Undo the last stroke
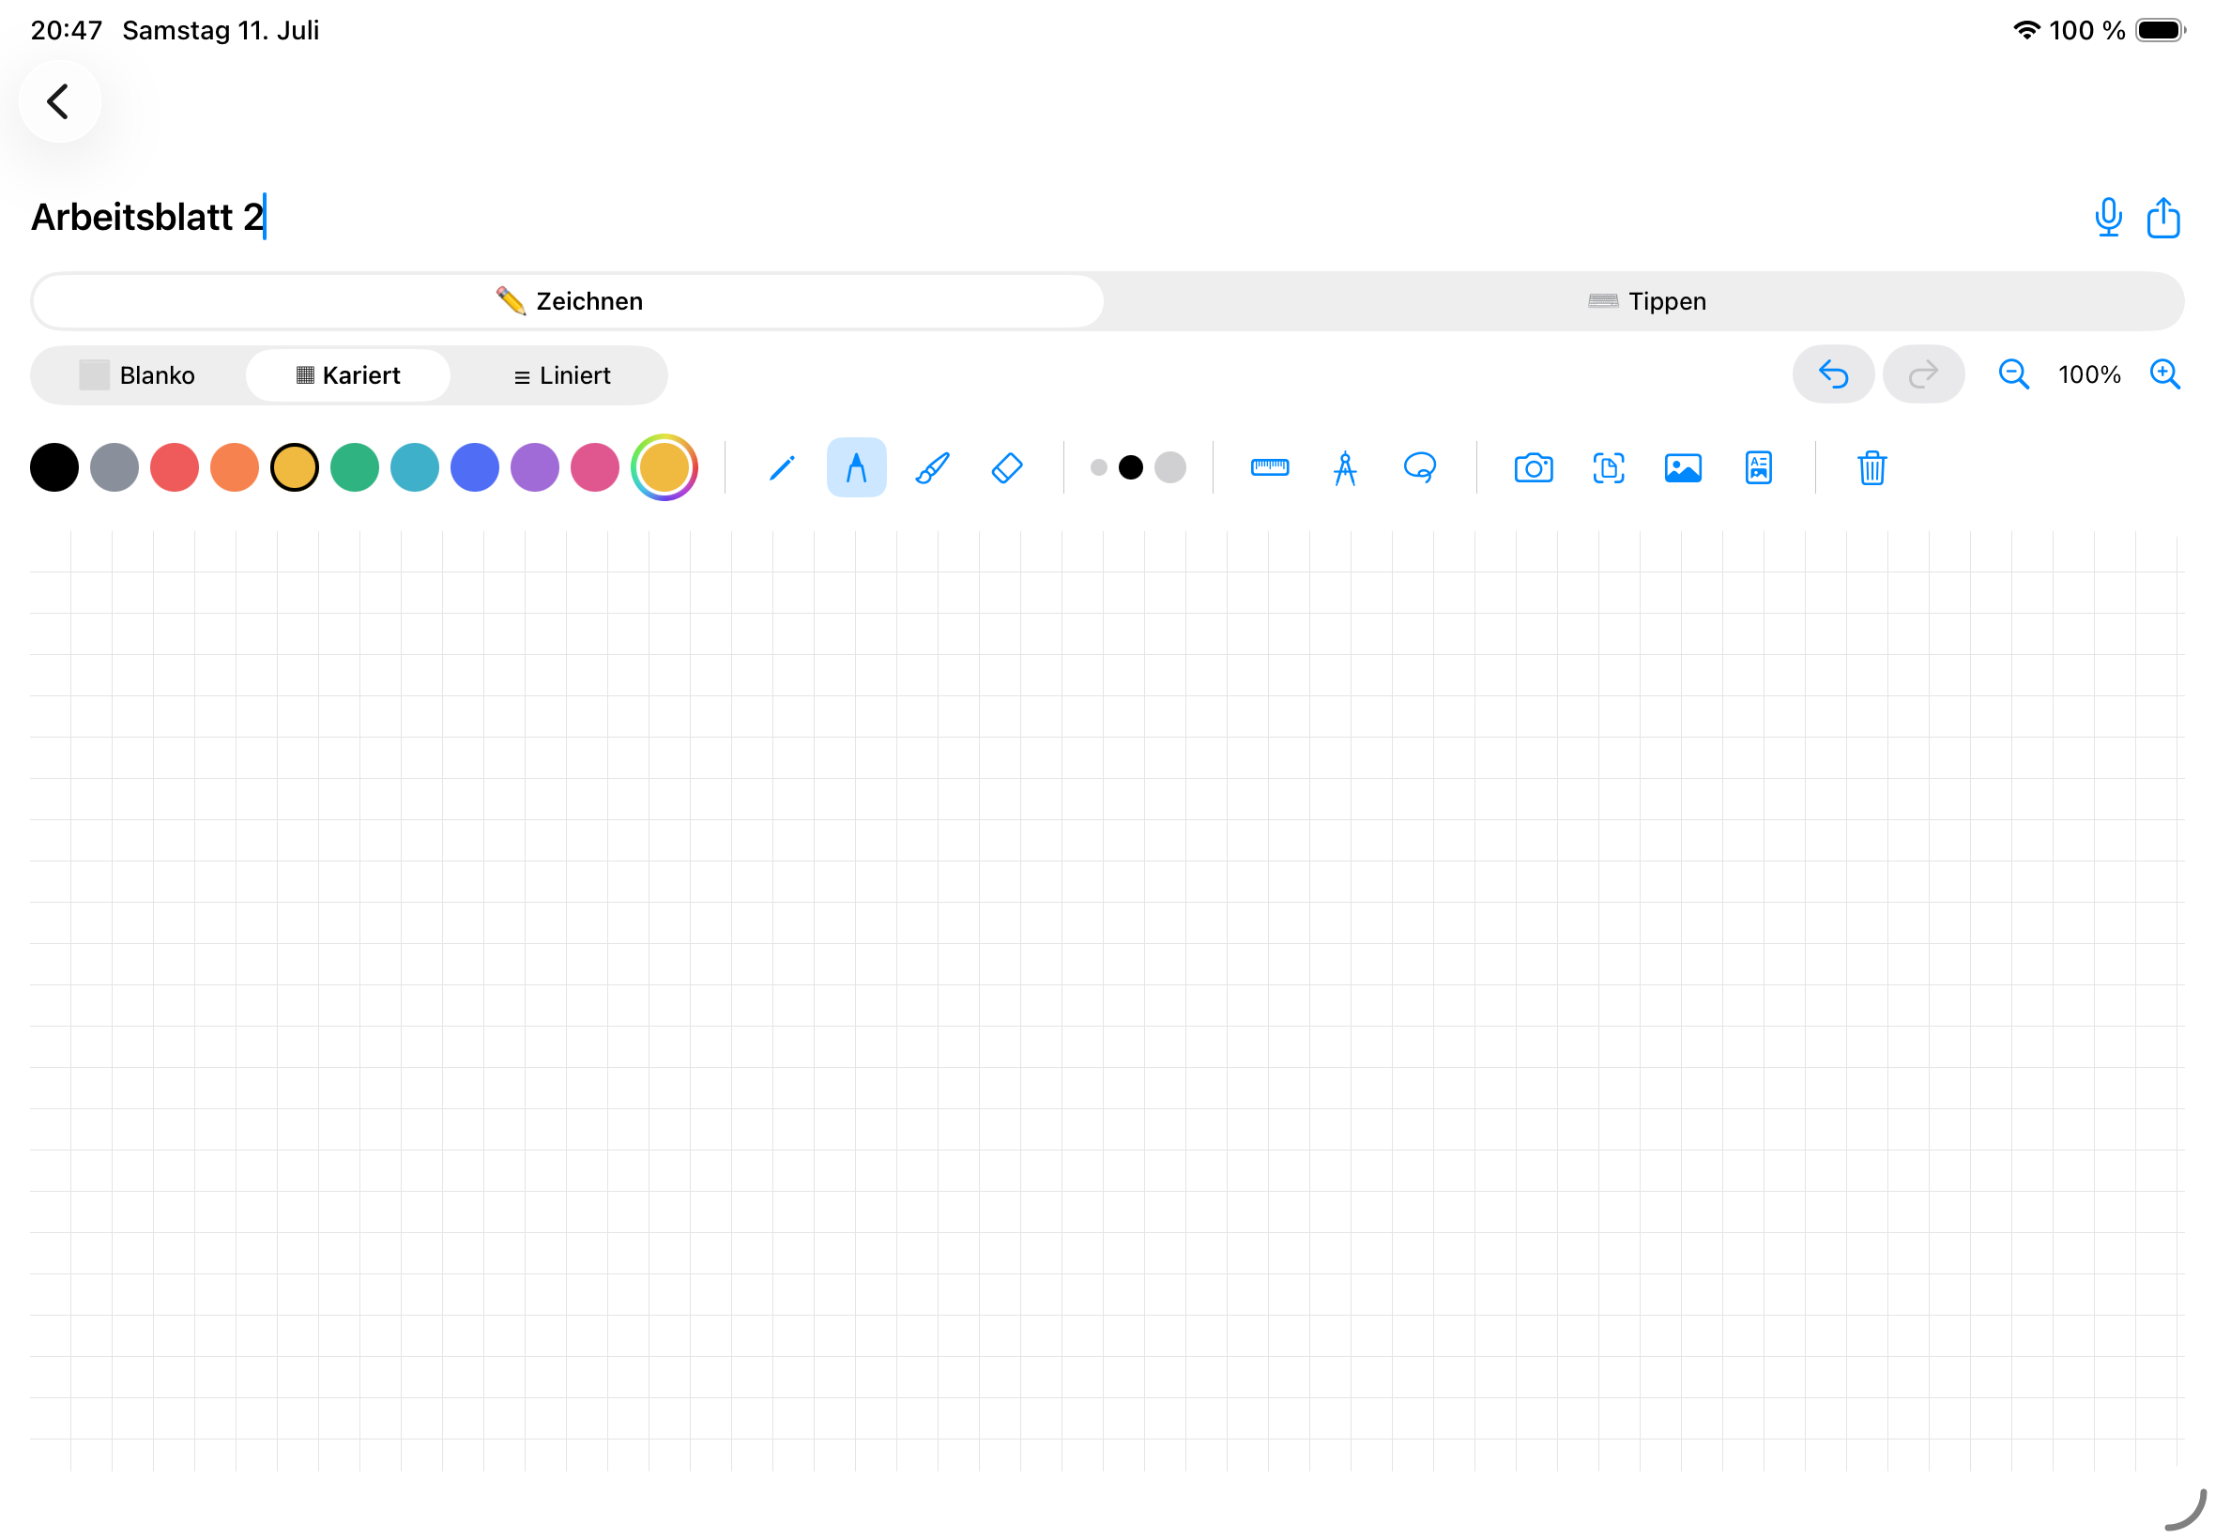This screenshot has width=2215, height=1539. pyautogui.click(x=1832, y=374)
